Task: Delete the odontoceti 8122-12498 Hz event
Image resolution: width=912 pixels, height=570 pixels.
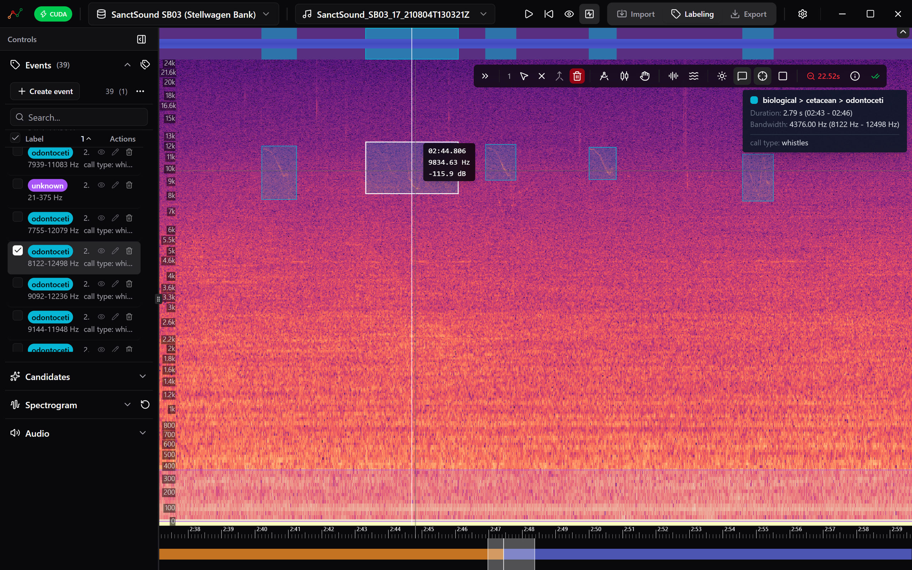Action: pos(129,251)
